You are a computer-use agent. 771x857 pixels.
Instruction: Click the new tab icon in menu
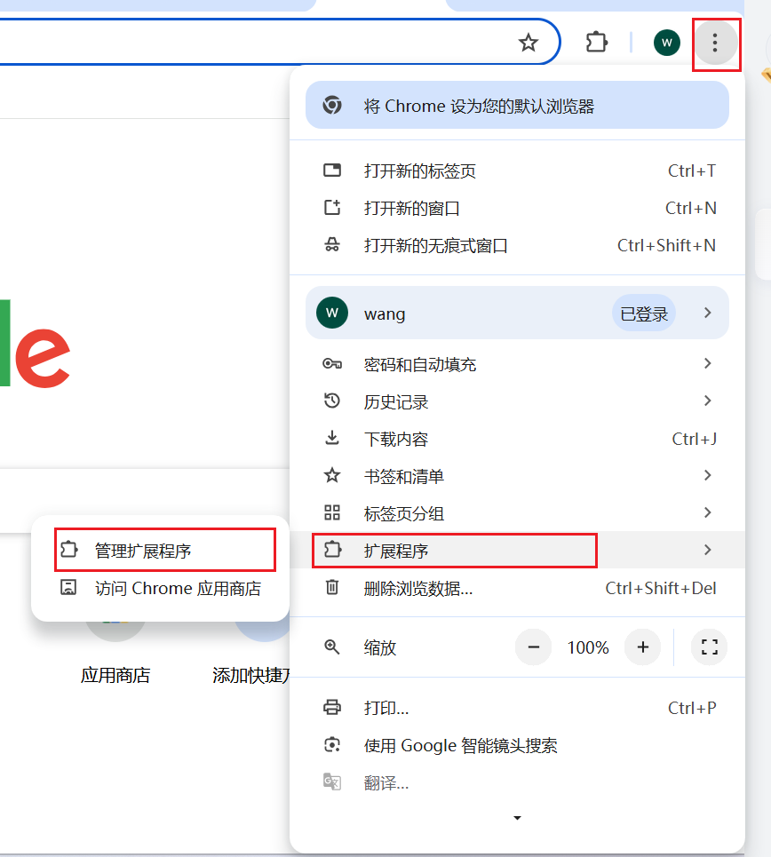pyautogui.click(x=332, y=170)
